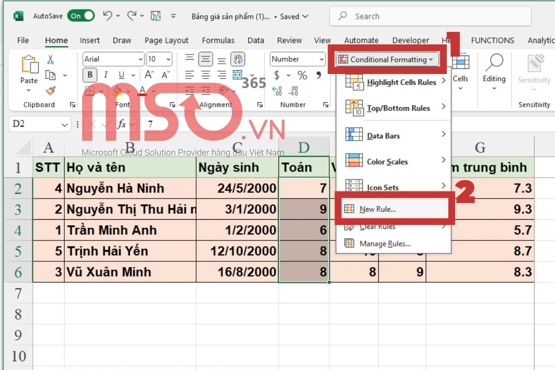This screenshot has width=555, height=370.
Task: Open Manage Rules from the menu
Action: [385, 244]
